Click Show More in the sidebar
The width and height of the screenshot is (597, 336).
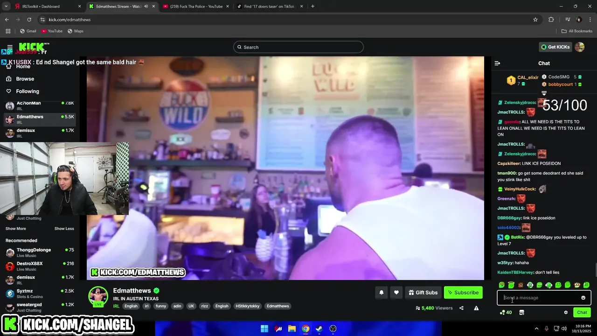click(16, 229)
